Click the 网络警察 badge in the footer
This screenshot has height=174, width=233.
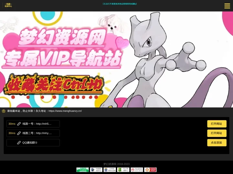click(x=96, y=170)
